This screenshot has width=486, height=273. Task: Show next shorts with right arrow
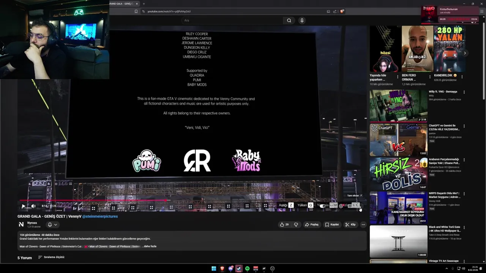click(x=464, y=53)
